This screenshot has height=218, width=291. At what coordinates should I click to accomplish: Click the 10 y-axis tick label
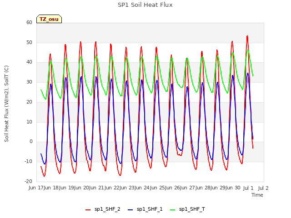(x=29, y=122)
